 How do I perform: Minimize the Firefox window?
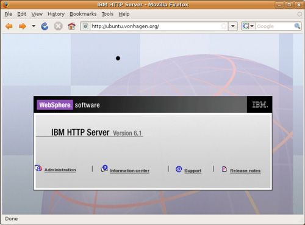pyautogui.click(x=280, y=4)
